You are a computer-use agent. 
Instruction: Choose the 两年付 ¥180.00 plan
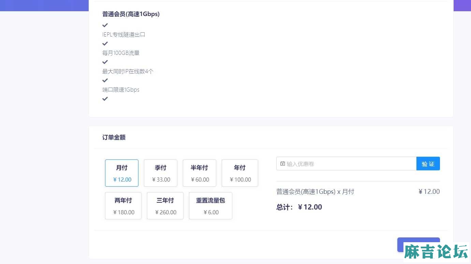[x=123, y=206]
